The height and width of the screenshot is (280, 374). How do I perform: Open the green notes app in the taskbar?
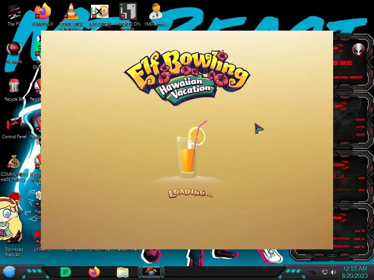click(66, 272)
